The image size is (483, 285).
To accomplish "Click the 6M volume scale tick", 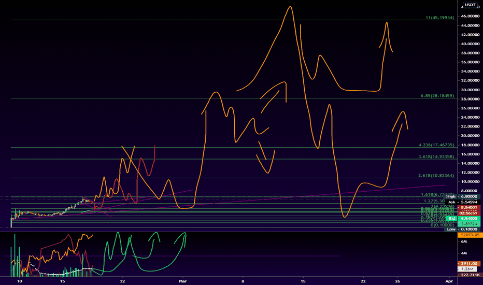I will click(x=464, y=241).
